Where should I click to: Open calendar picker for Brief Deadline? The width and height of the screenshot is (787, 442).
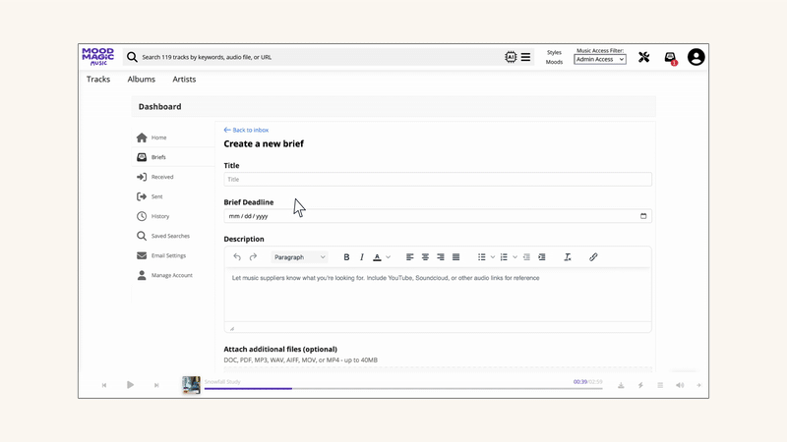tap(643, 216)
